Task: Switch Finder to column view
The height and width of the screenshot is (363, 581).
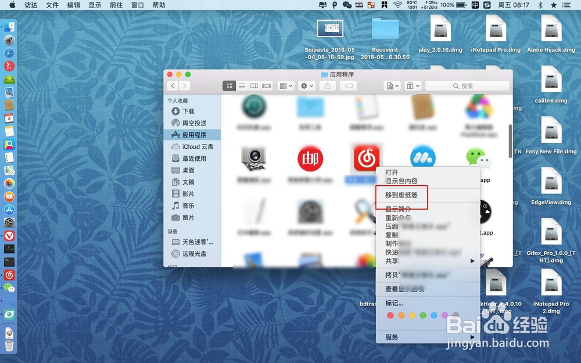Action: point(254,86)
